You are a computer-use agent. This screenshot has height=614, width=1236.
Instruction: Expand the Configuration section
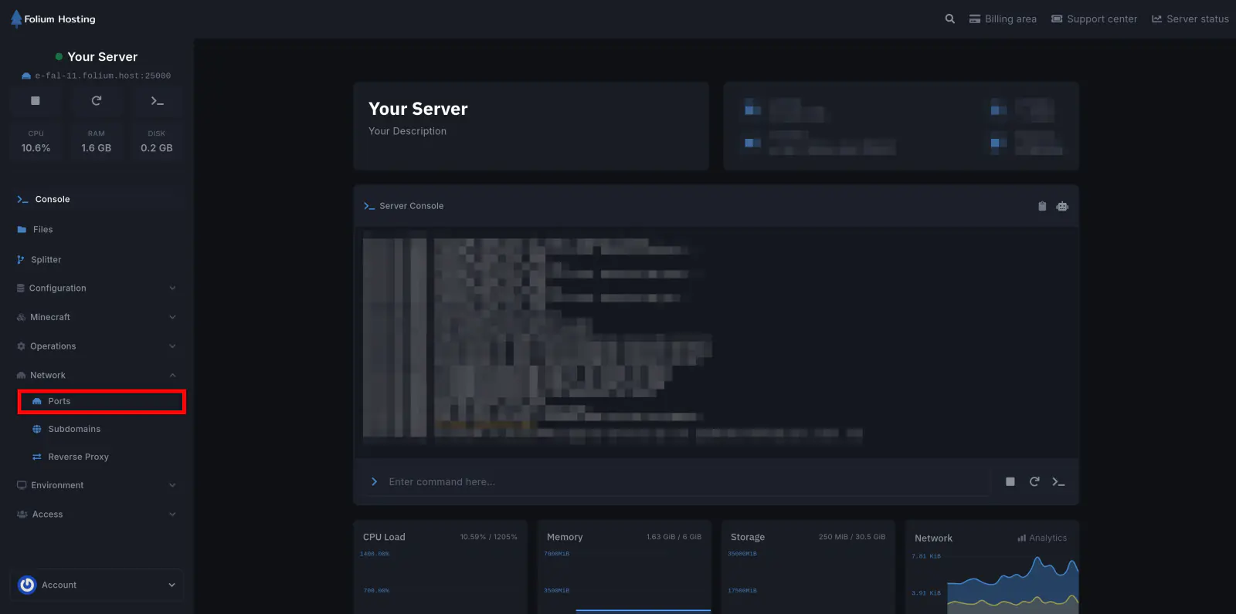(97, 288)
